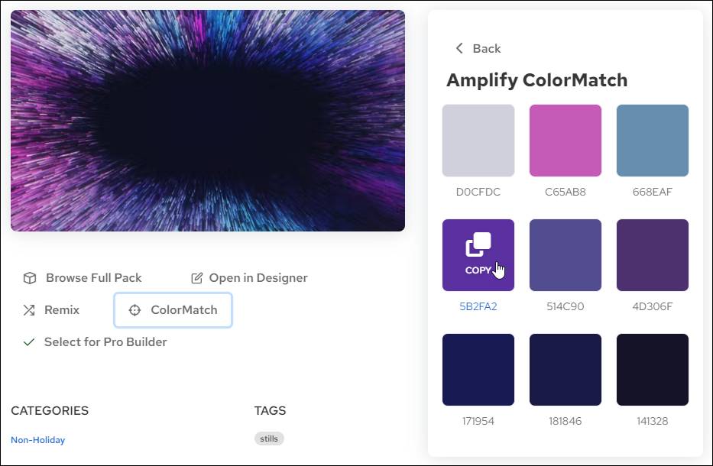Click the stills tag

(269, 438)
